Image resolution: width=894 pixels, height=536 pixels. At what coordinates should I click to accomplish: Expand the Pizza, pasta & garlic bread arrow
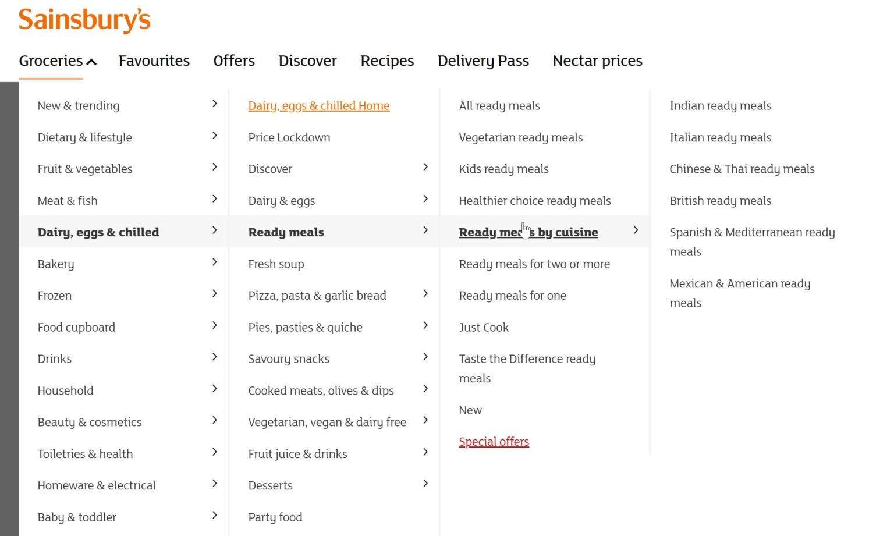(x=425, y=294)
